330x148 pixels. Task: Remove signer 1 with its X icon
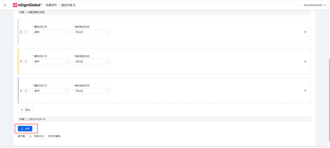(x=305, y=32)
